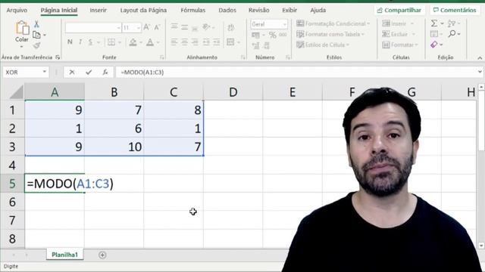Image resolution: width=485 pixels, height=272 pixels.
Task: Cancel formula entry with X icon
Action: tap(72, 73)
